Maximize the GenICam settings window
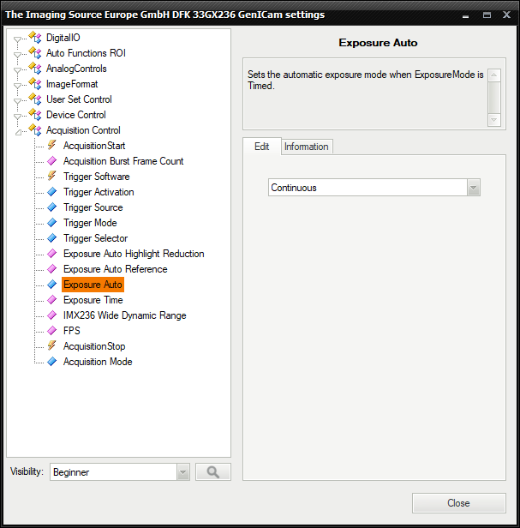The height and width of the screenshot is (528, 520). click(x=487, y=15)
